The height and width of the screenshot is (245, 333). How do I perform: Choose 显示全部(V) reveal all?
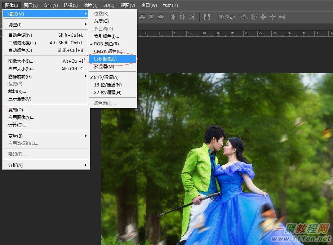46,99
